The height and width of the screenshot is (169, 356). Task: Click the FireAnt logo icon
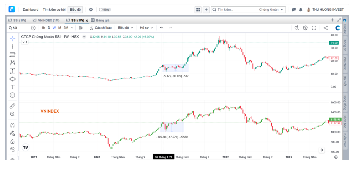(x=11, y=9)
